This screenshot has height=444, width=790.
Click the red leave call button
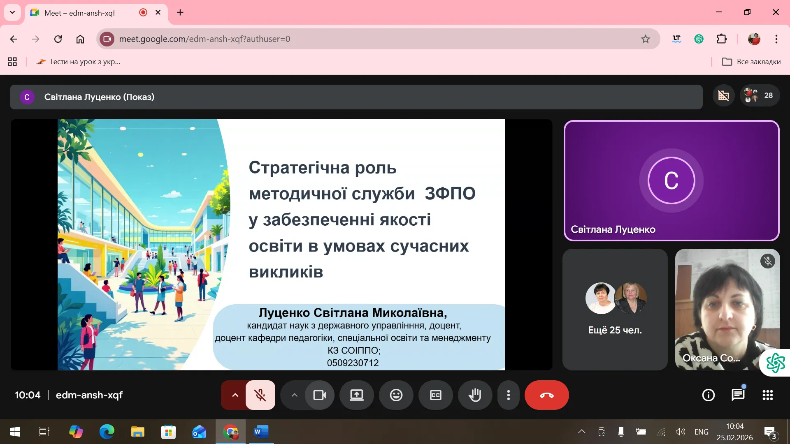(546, 395)
